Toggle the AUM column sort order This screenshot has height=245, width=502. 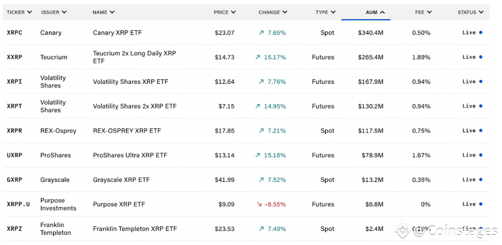[375, 12]
